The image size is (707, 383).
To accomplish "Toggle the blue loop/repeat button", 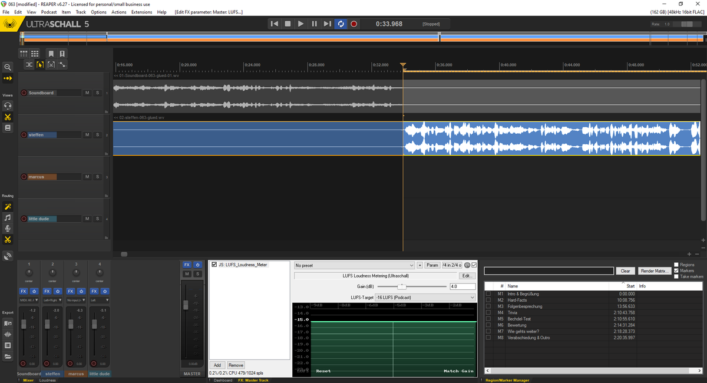I will (341, 24).
